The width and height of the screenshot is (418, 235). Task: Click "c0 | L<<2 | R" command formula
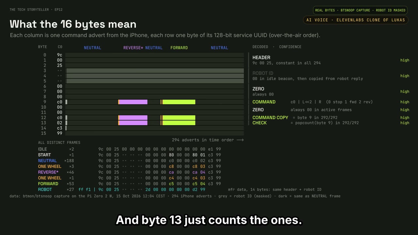306,102
